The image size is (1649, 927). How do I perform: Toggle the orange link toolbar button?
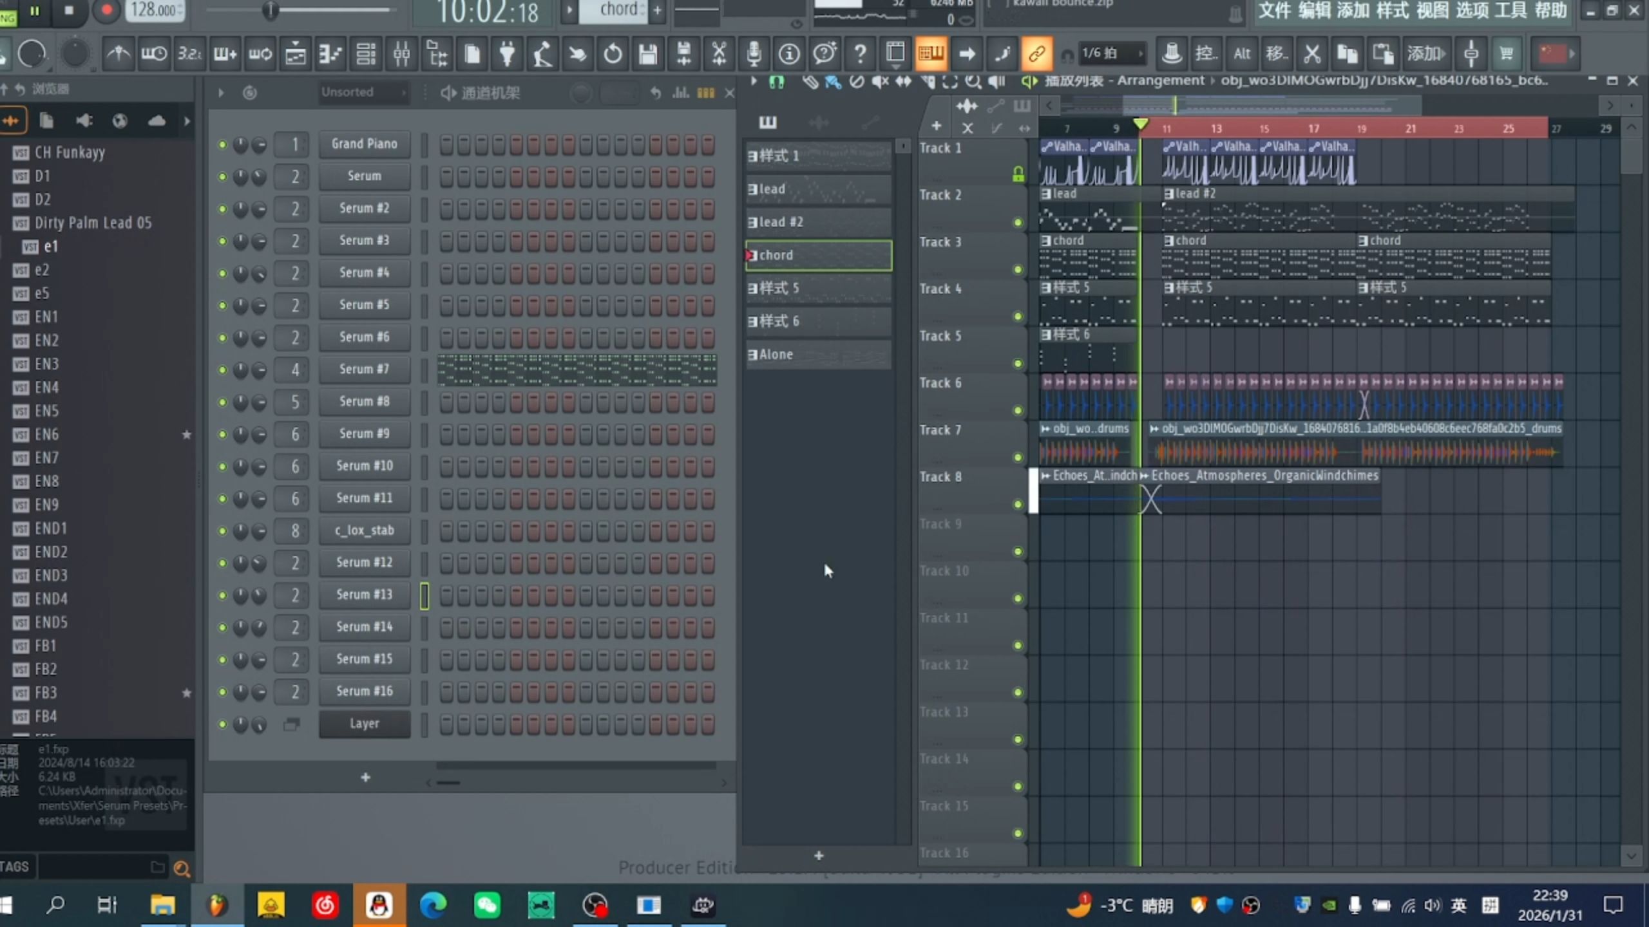[x=1036, y=54]
